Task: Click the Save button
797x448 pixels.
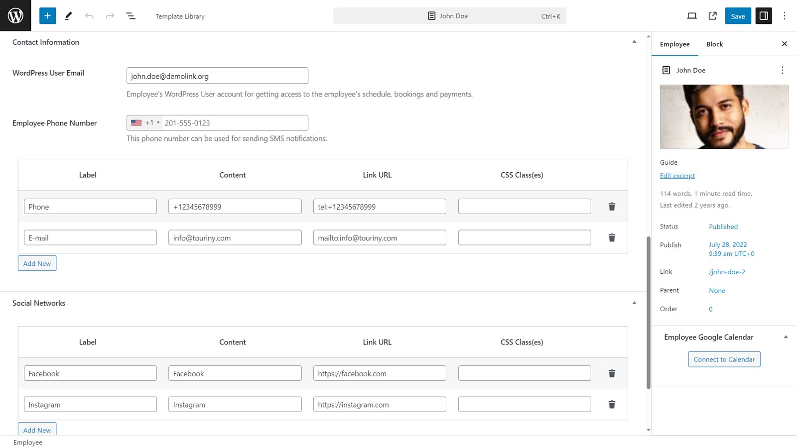Action: coord(738,16)
